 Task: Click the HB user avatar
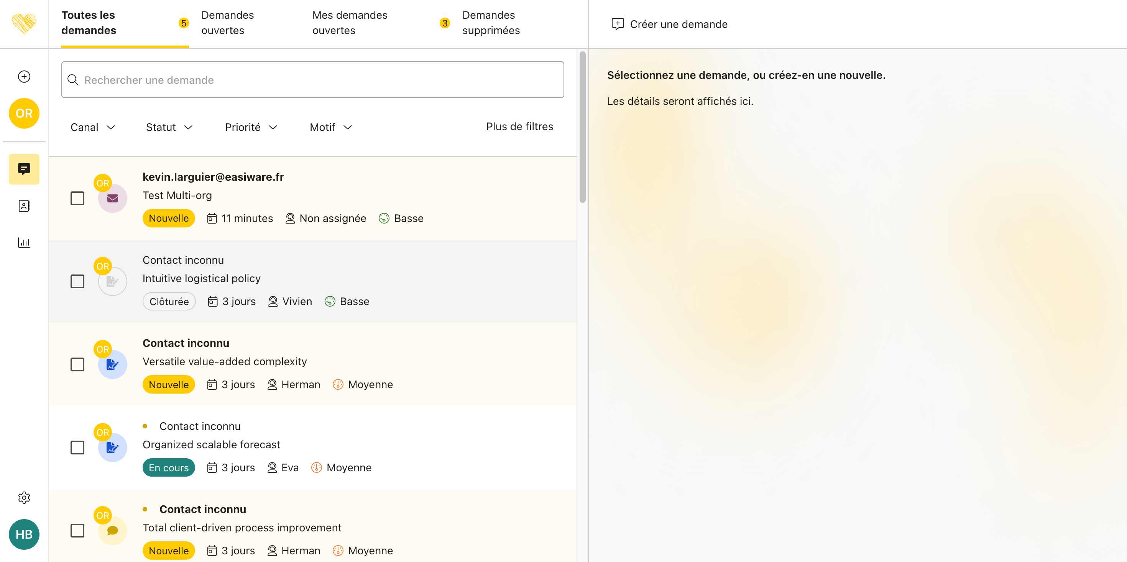[x=24, y=534]
